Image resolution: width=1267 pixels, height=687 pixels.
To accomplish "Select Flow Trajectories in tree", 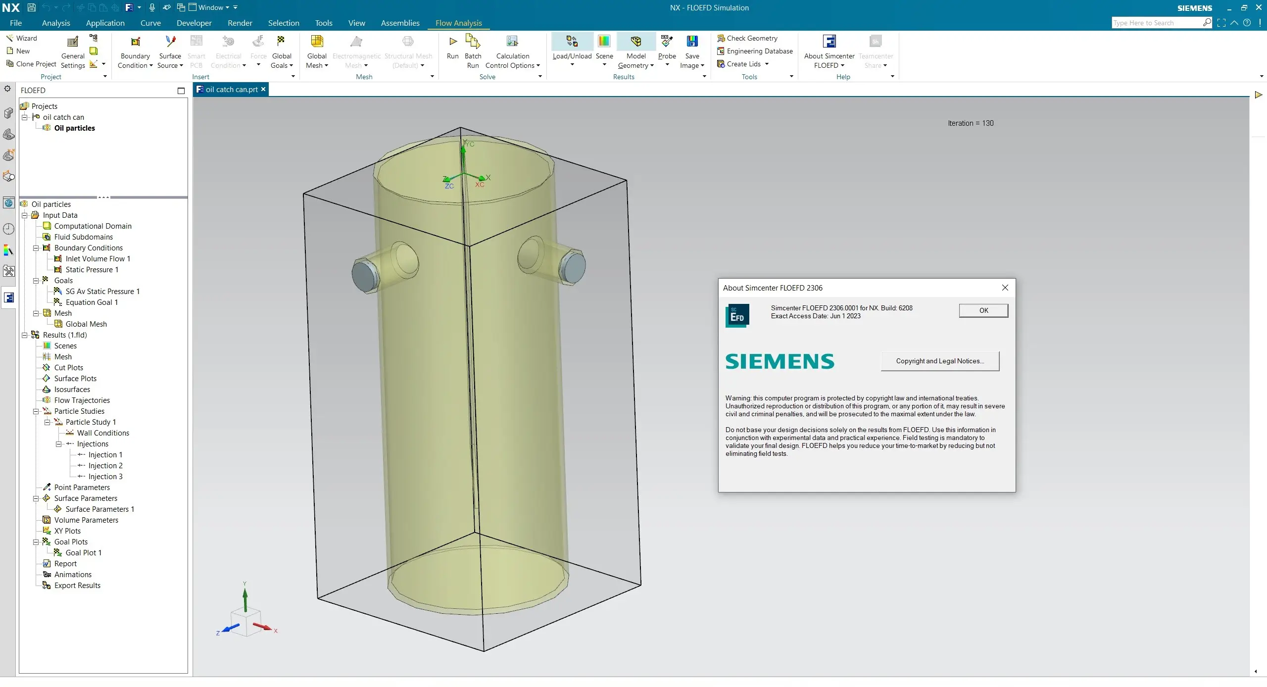I will (82, 400).
